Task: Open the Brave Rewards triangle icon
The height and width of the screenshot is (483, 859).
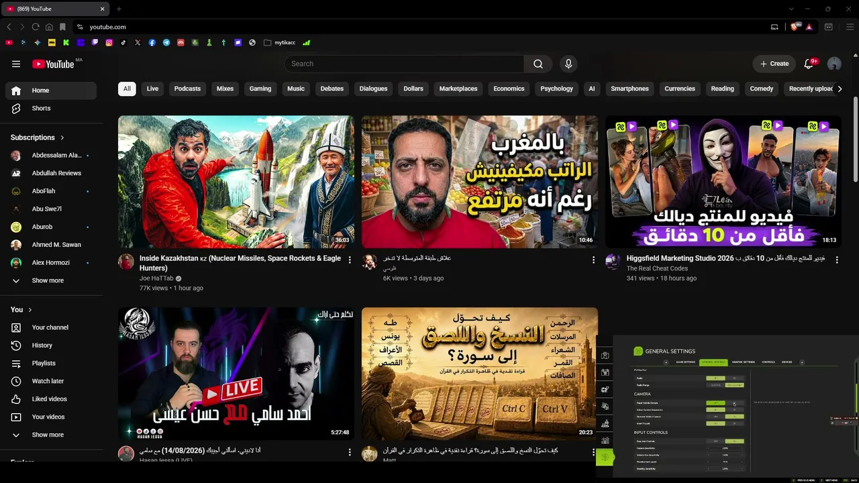Action: (809, 27)
